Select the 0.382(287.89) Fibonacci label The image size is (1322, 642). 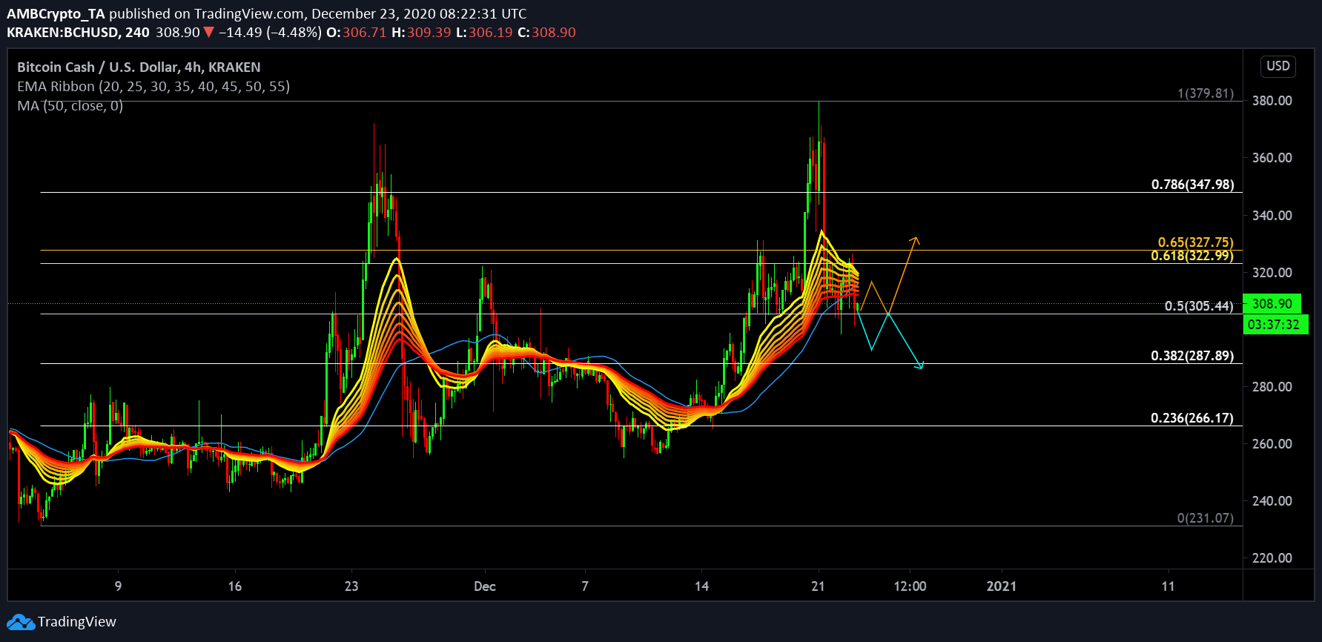click(x=1192, y=356)
